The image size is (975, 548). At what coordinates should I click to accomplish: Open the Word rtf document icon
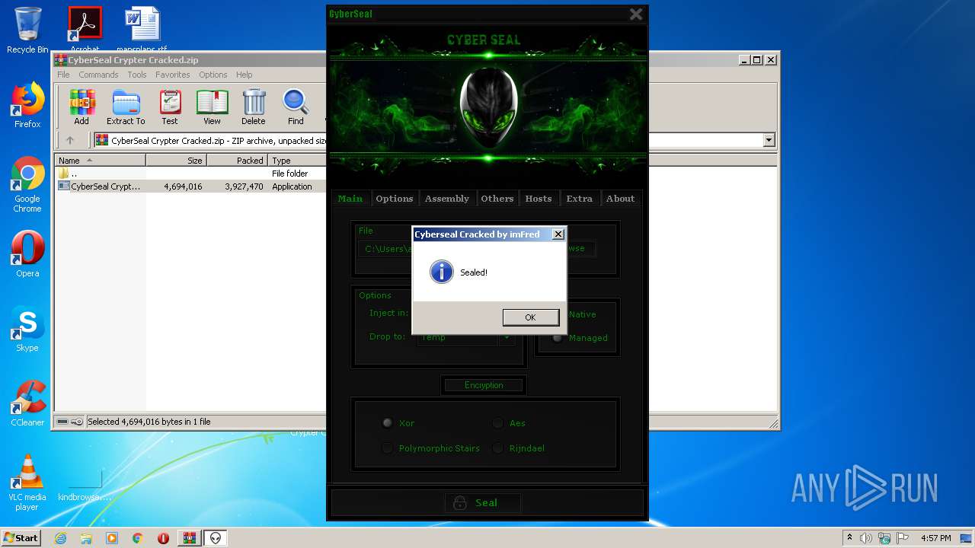pos(142,29)
